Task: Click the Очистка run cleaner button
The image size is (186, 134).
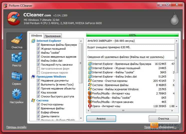Action: pyautogui.click(x=164, y=119)
